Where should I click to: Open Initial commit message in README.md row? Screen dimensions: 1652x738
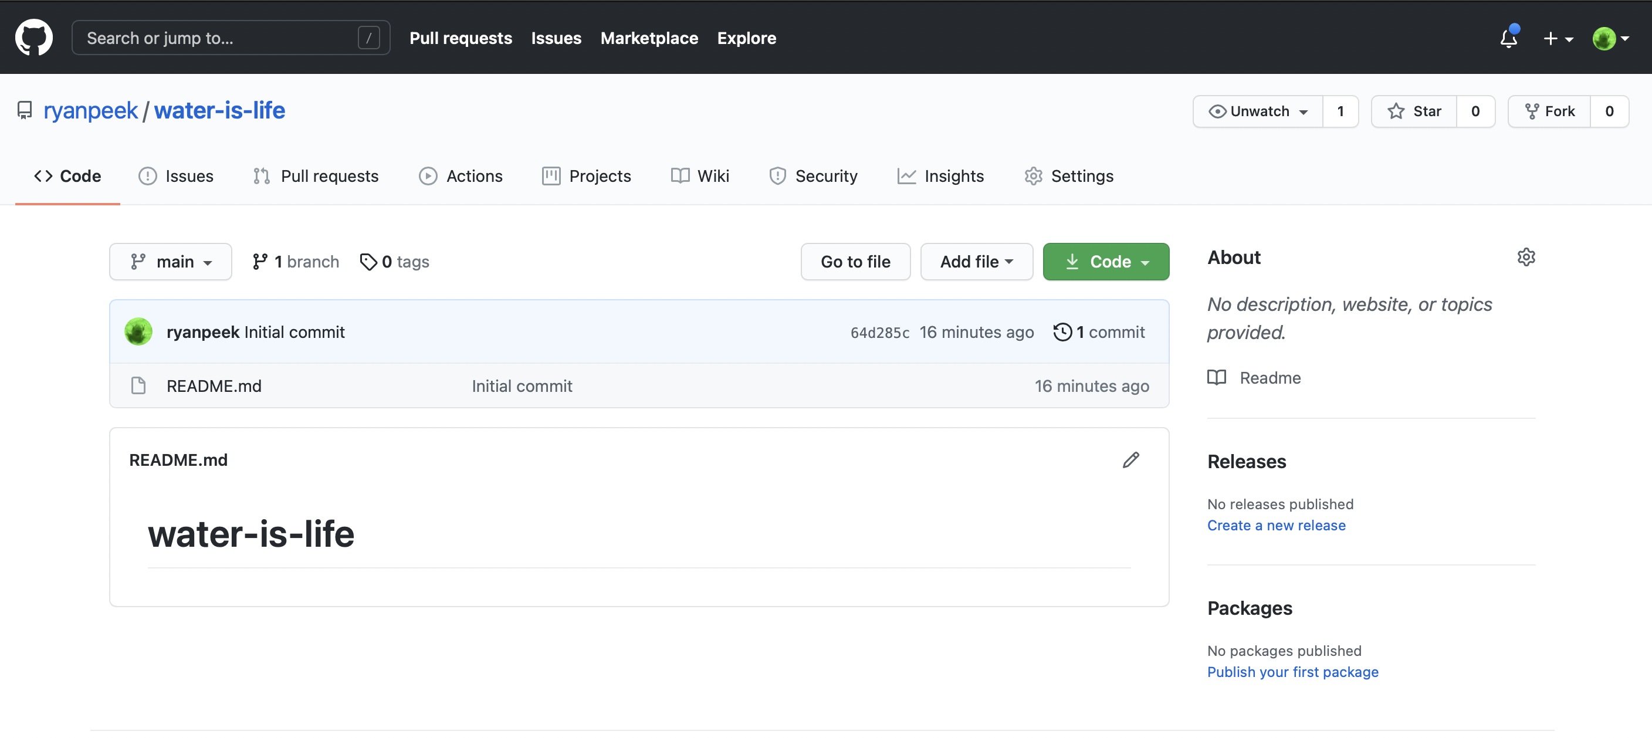(522, 386)
